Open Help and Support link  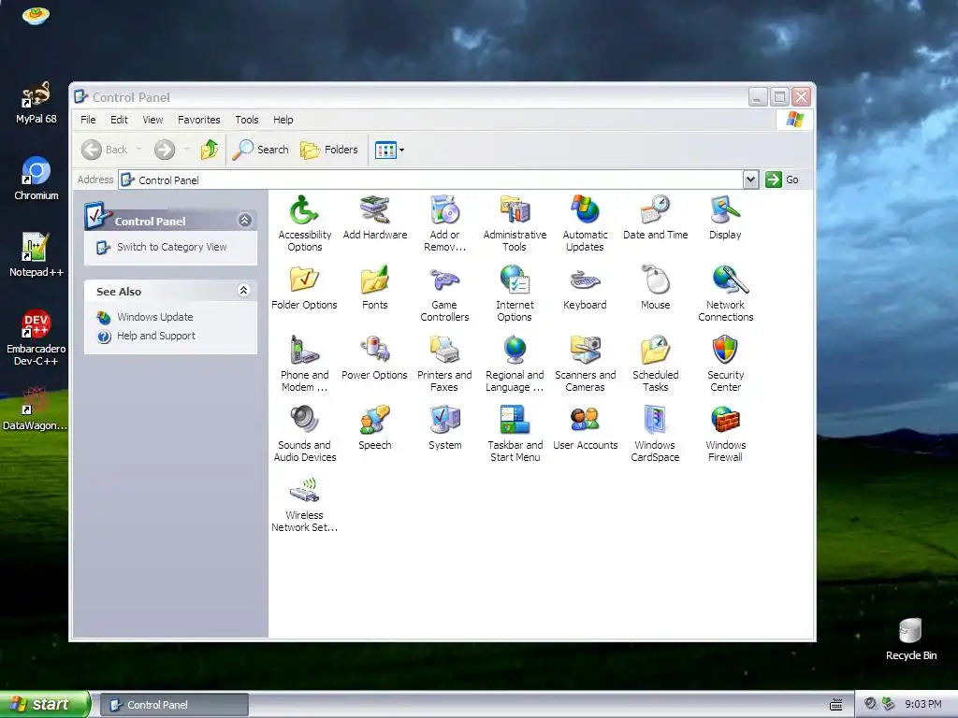(156, 336)
